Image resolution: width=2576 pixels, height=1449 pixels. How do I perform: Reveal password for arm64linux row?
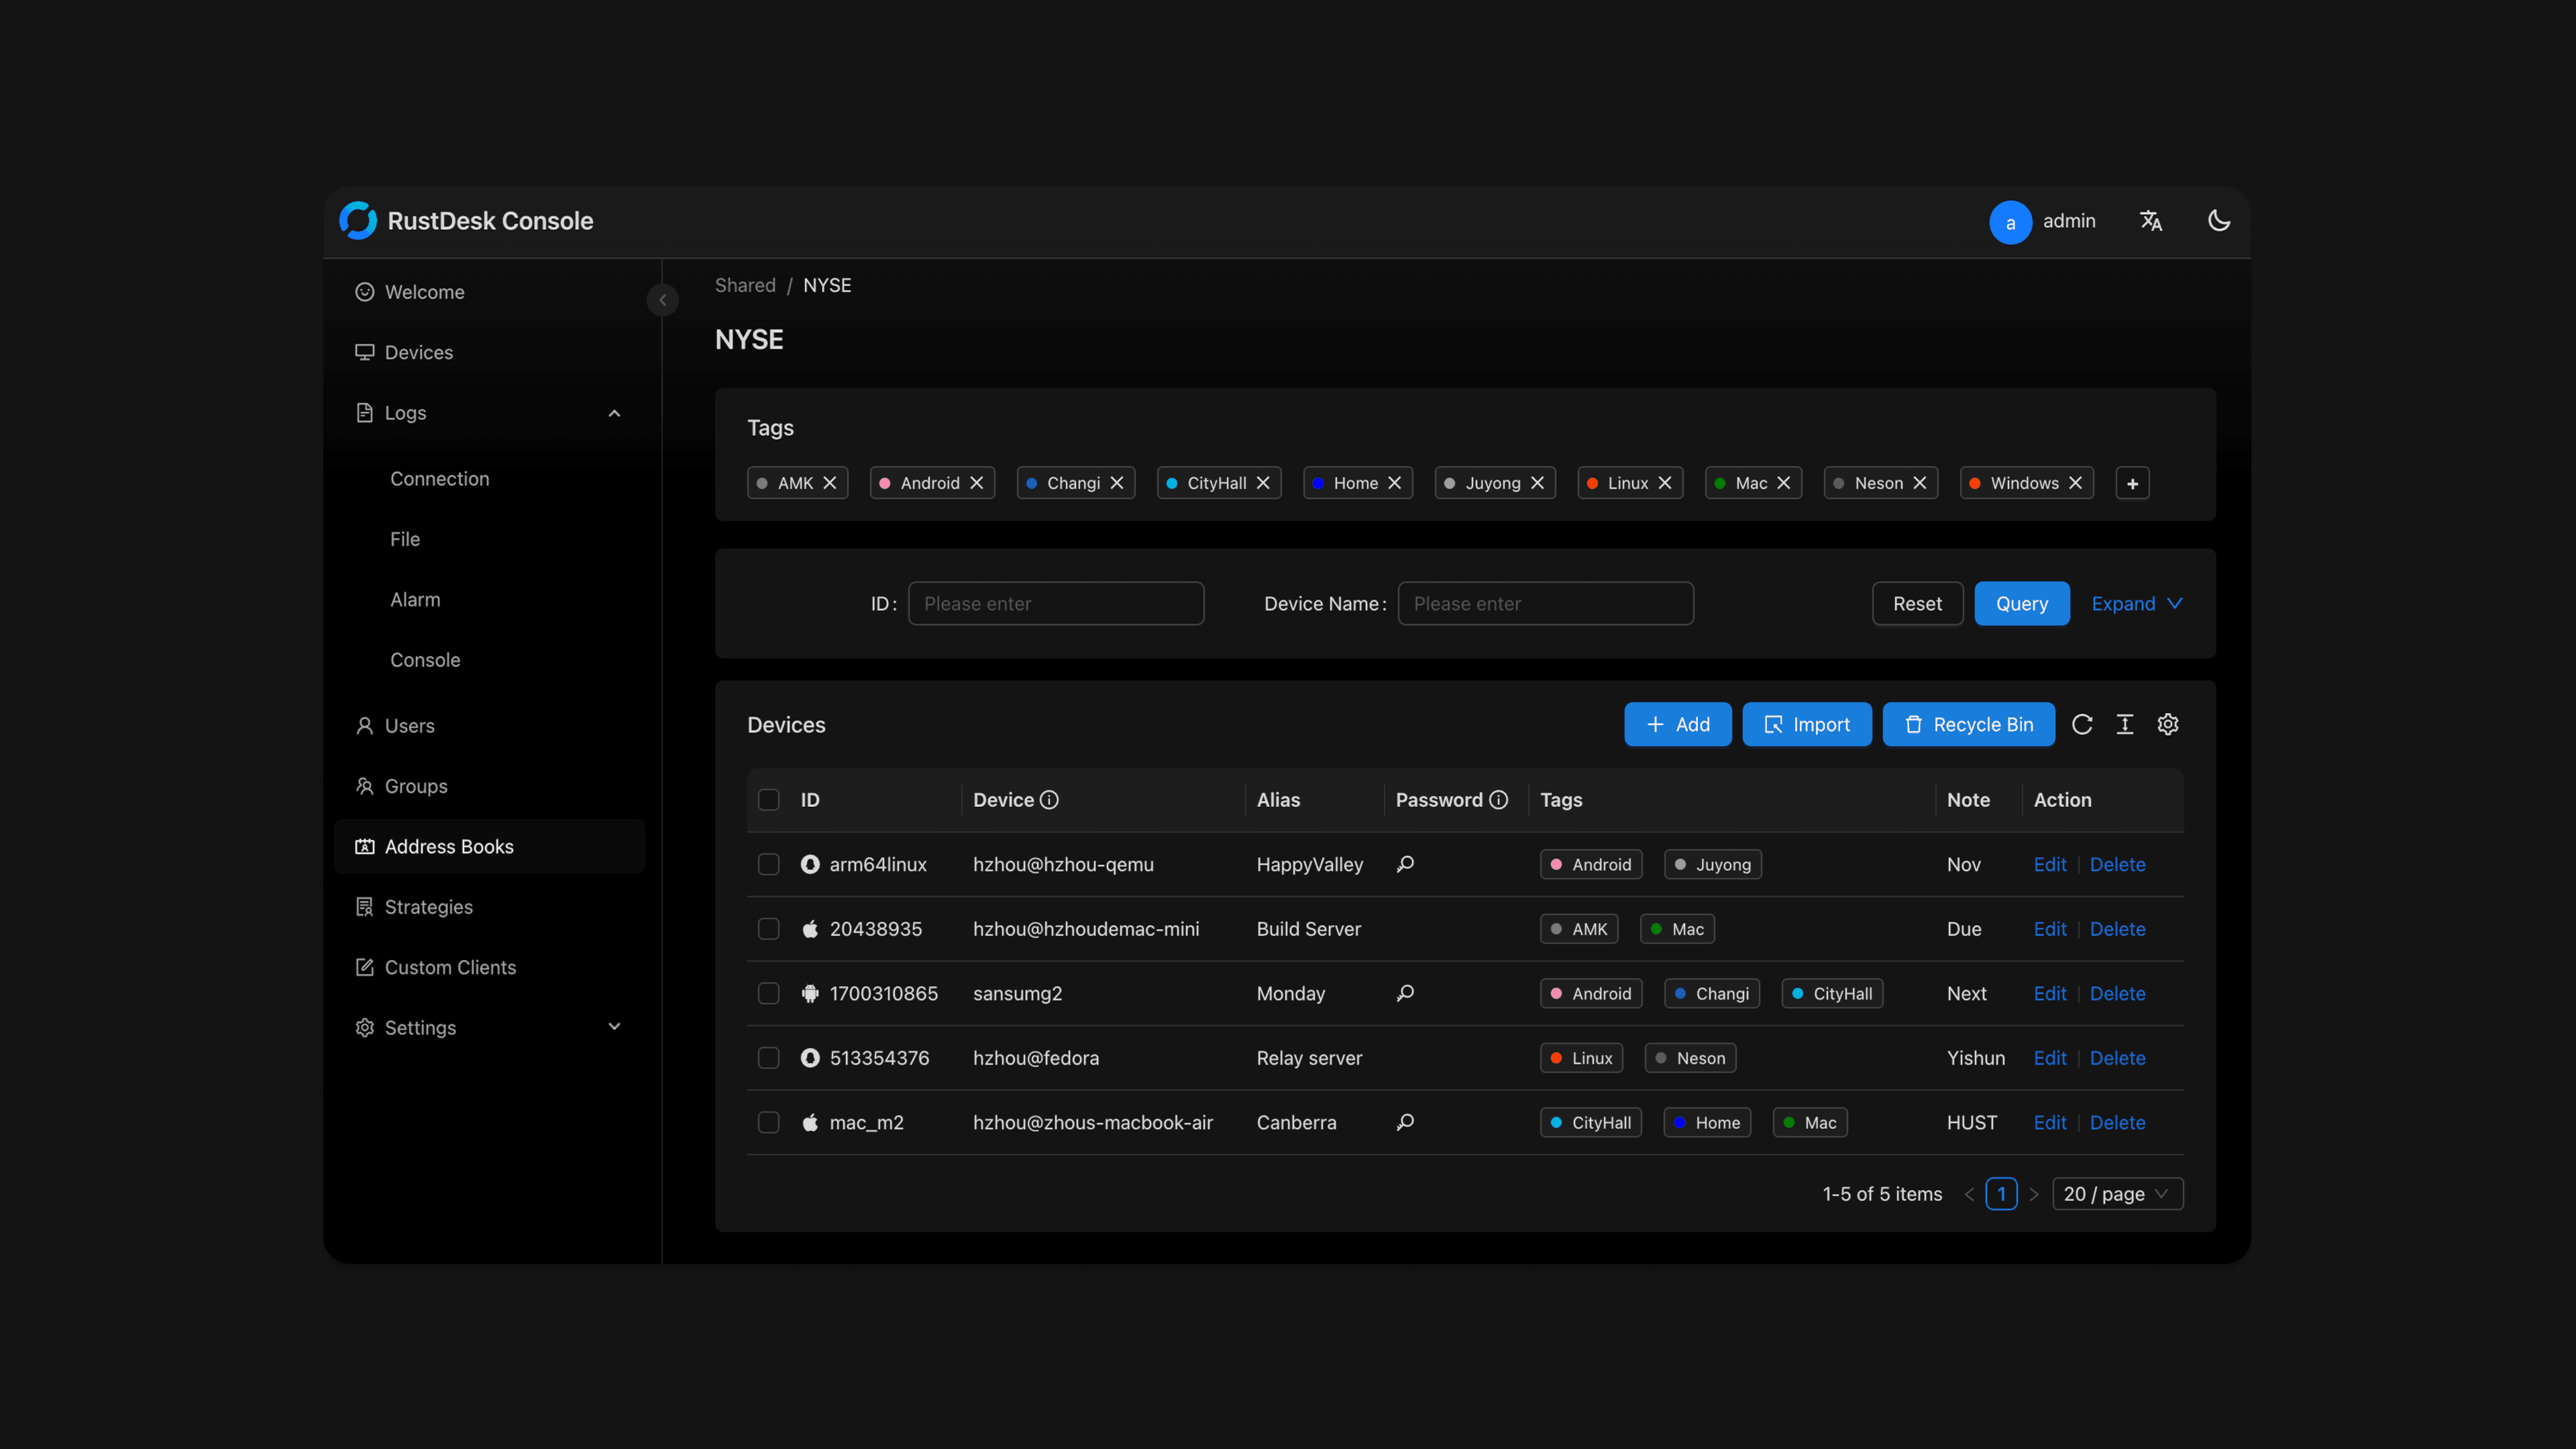click(1405, 864)
